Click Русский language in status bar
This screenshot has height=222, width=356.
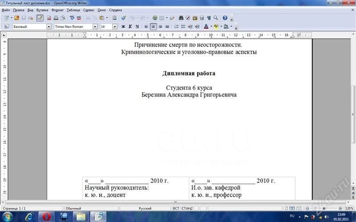tap(145, 208)
